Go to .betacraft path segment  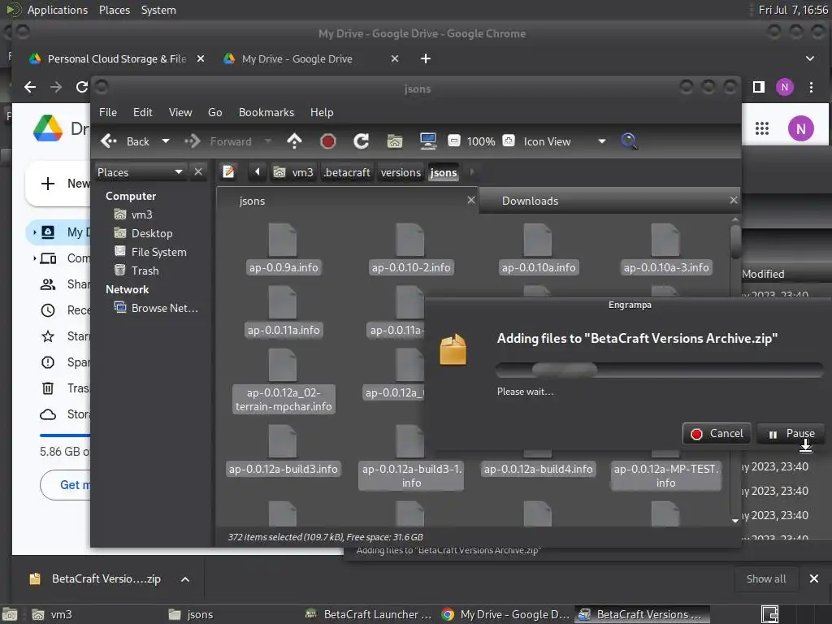pyautogui.click(x=347, y=172)
